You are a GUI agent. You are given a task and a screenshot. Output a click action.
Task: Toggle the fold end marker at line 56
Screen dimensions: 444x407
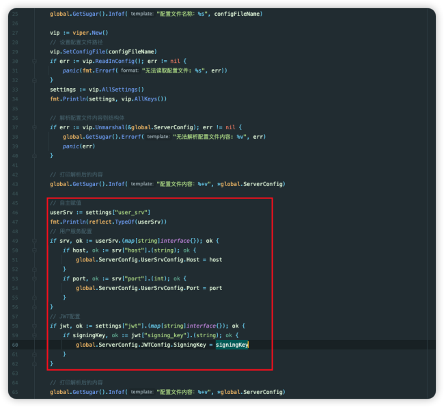pos(34,307)
